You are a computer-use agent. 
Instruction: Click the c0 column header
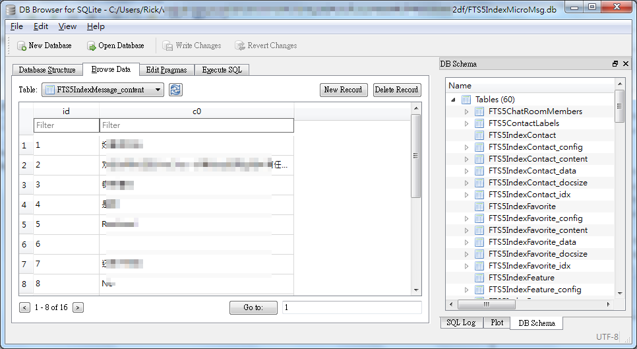tap(197, 111)
